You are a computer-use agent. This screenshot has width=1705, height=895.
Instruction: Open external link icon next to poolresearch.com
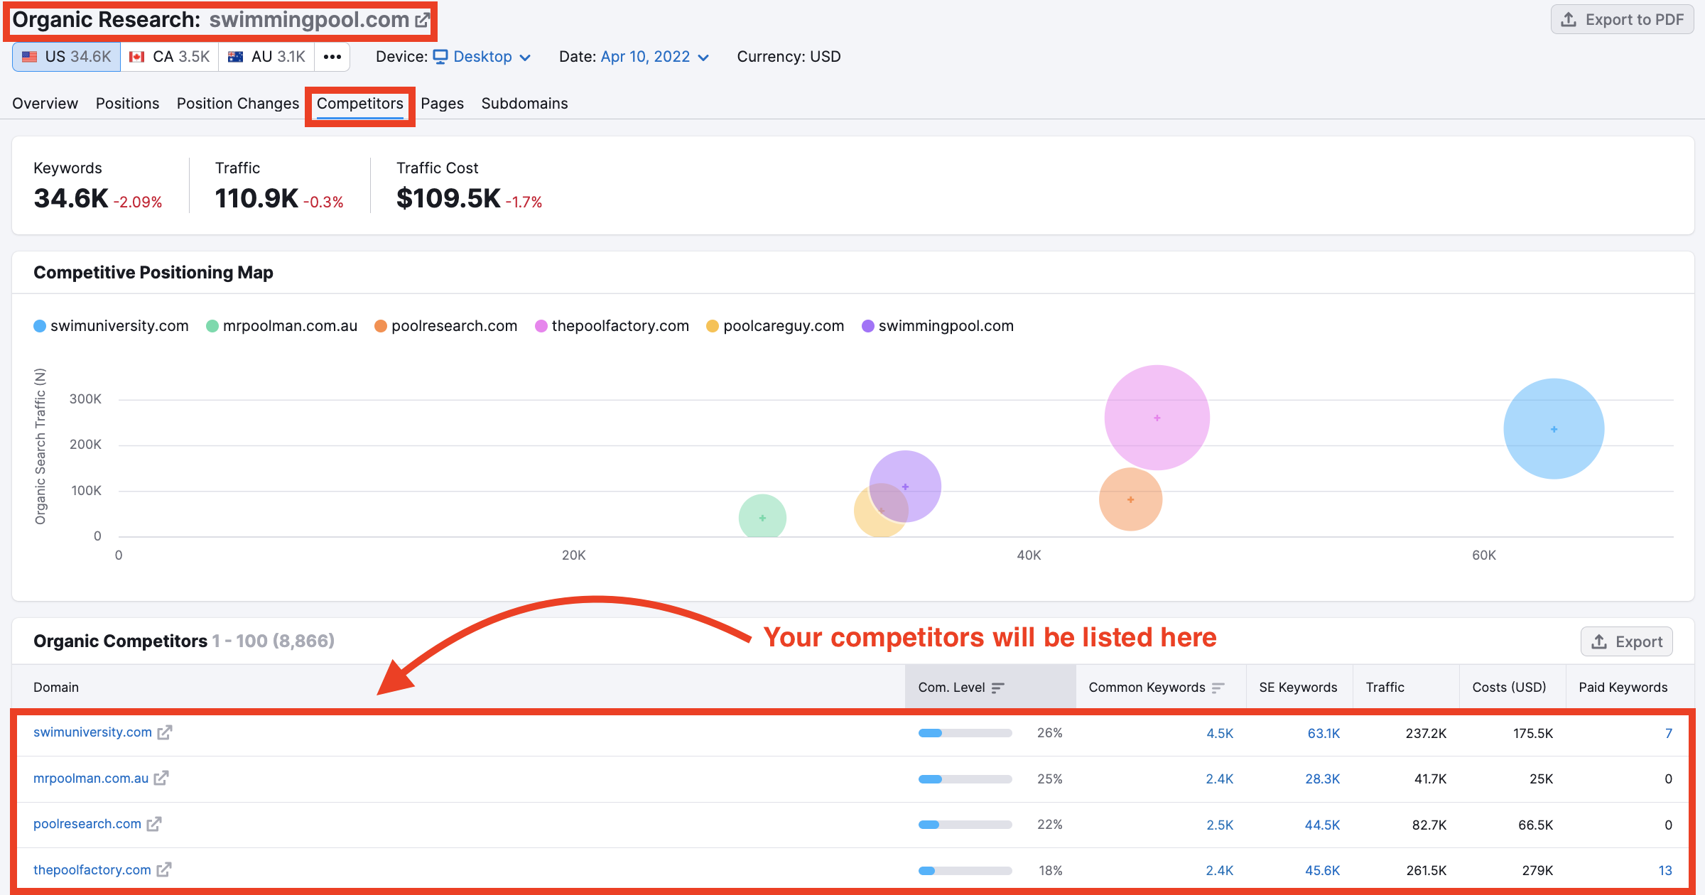(x=154, y=824)
